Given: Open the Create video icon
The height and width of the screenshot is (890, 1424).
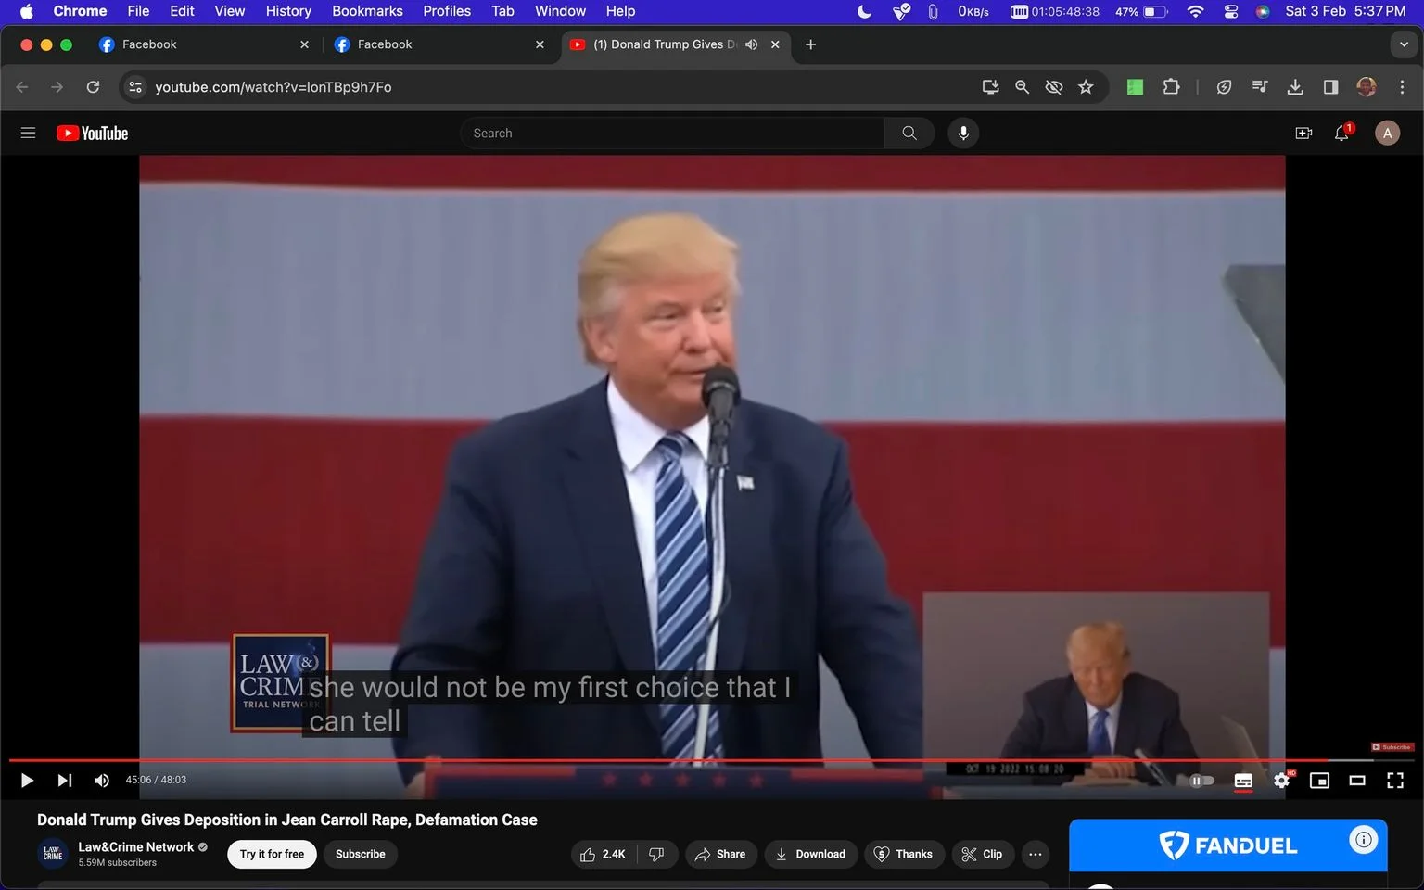Looking at the screenshot, I should click(1303, 133).
